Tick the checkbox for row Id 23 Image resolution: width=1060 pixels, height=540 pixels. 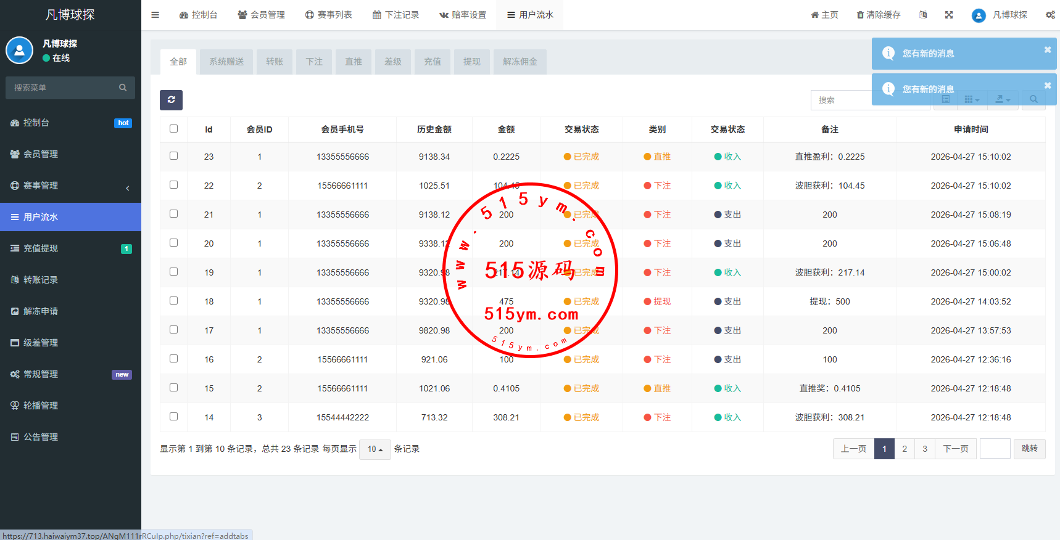(x=173, y=156)
